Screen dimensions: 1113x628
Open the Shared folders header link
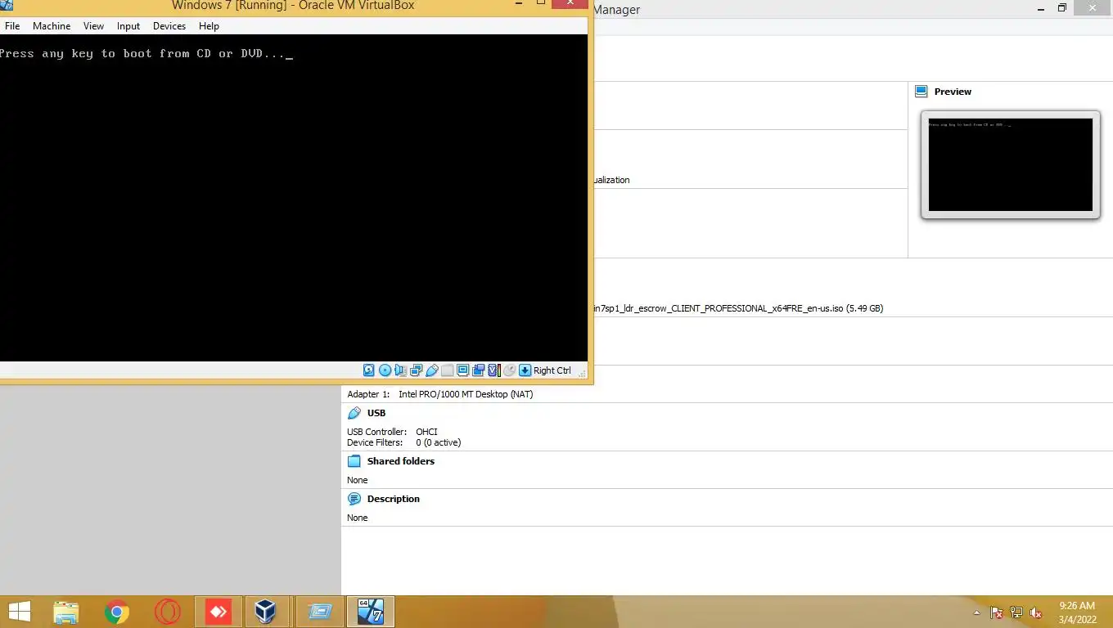pyautogui.click(x=401, y=461)
